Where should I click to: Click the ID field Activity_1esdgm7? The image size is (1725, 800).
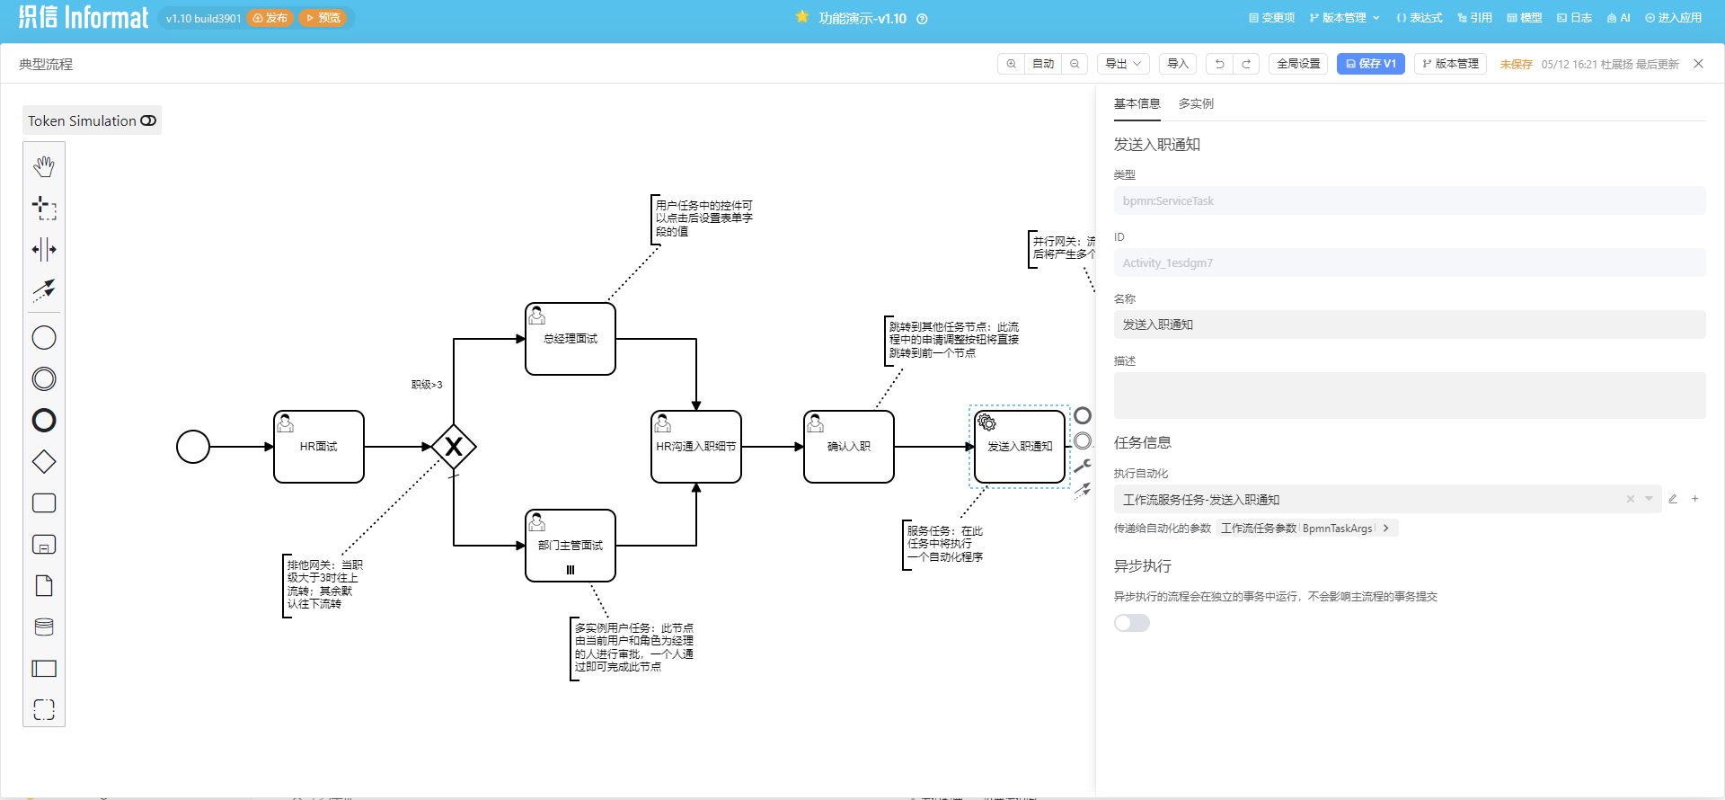[x=1410, y=262]
